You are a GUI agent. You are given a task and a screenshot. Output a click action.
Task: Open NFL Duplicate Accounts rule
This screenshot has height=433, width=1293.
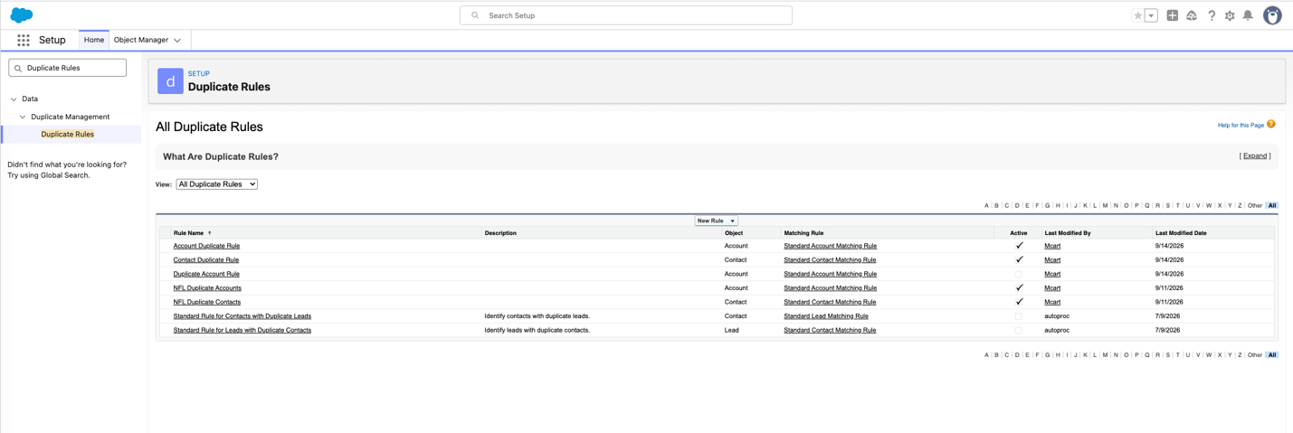tap(207, 288)
